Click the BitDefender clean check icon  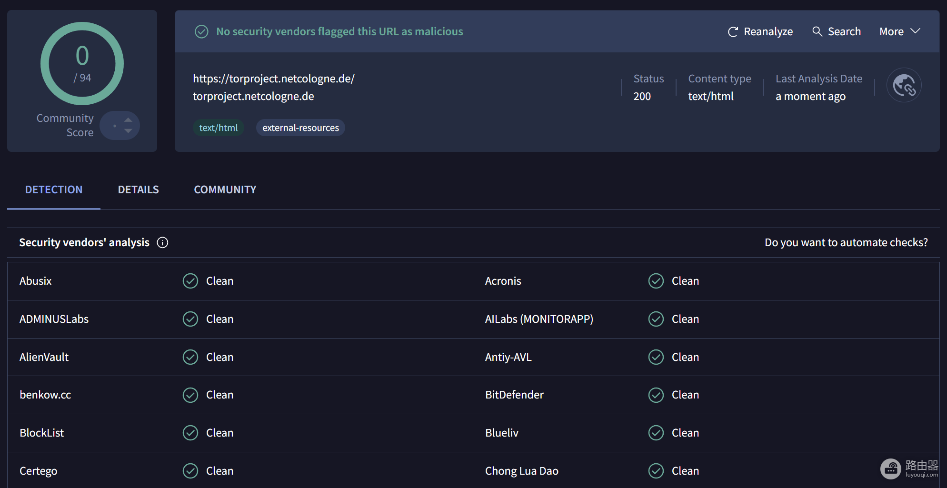pos(656,395)
